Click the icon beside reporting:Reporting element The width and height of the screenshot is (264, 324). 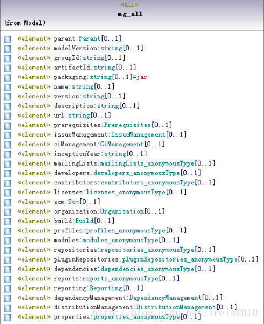click(7, 289)
